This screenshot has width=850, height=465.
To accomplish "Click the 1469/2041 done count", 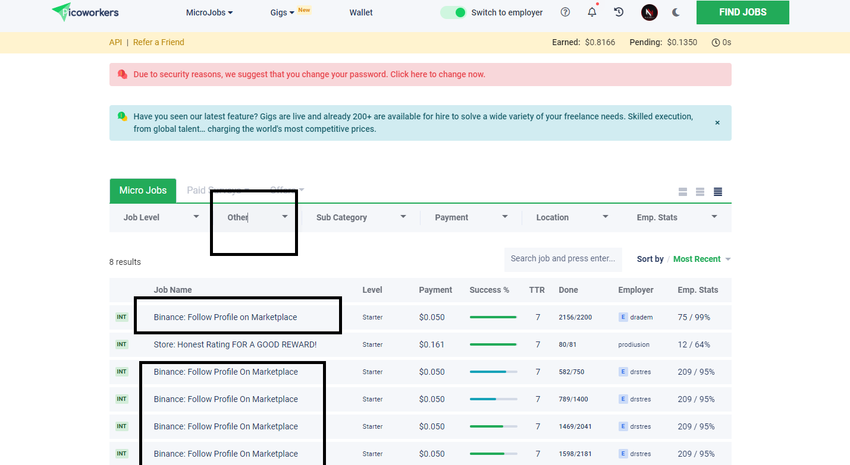I will click(575, 426).
